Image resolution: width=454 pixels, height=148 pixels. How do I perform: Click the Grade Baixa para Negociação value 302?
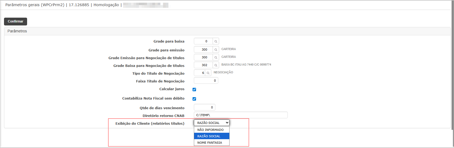coord(204,65)
